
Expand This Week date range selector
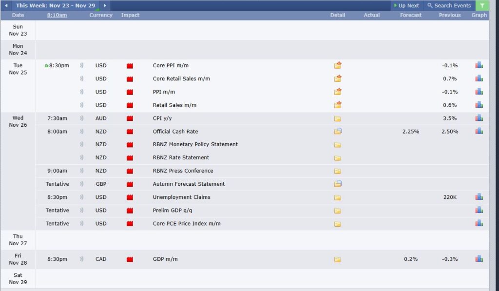point(55,6)
